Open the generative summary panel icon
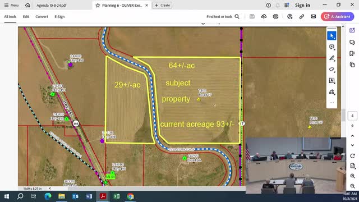The image size is (359, 202). [x=352, y=30]
